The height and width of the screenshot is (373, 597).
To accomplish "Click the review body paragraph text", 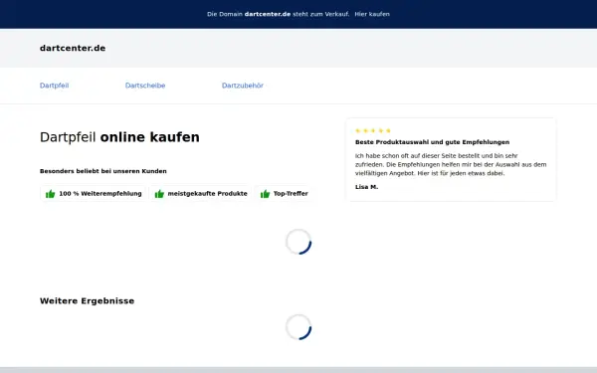I will pos(451,164).
